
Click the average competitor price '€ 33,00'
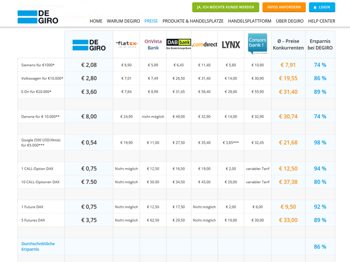click(x=288, y=220)
